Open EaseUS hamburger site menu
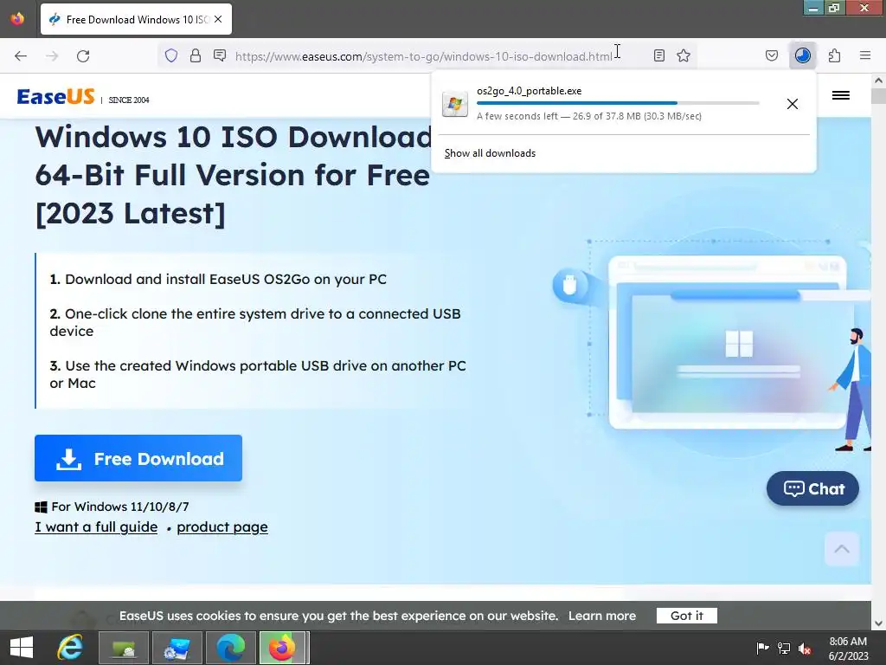The image size is (886, 665). coord(841,95)
